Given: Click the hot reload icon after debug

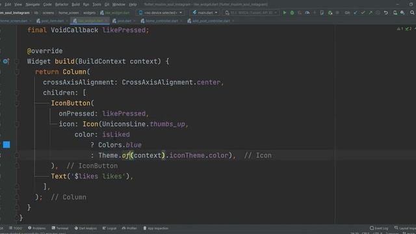Looking at the screenshot, I should [x=300, y=12].
